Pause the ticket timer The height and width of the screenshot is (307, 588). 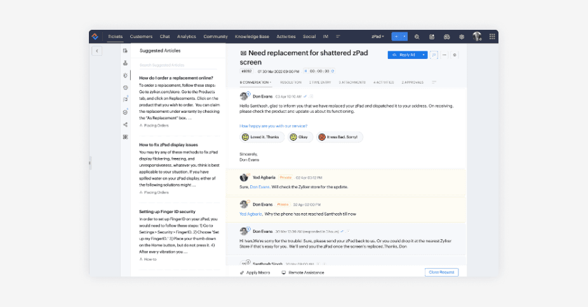305,71
